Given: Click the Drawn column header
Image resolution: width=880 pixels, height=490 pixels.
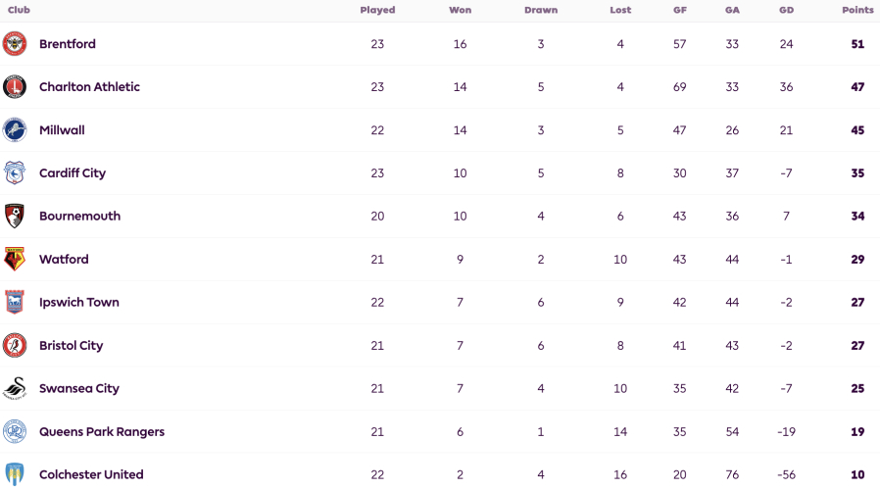Looking at the screenshot, I should 541,10.
